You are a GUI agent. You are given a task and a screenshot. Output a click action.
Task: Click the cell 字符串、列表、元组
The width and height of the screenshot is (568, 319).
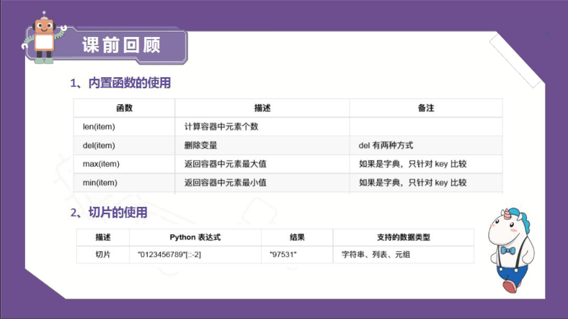point(404,254)
